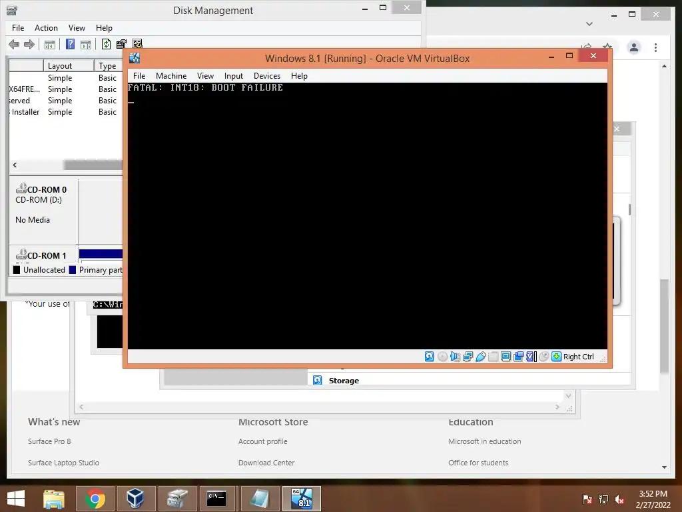This screenshot has width=682, height=512.
Task: Click the browser page scroll-up arrow
Action: coord(664,66)
